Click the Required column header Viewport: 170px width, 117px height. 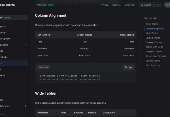coord(79,113)
